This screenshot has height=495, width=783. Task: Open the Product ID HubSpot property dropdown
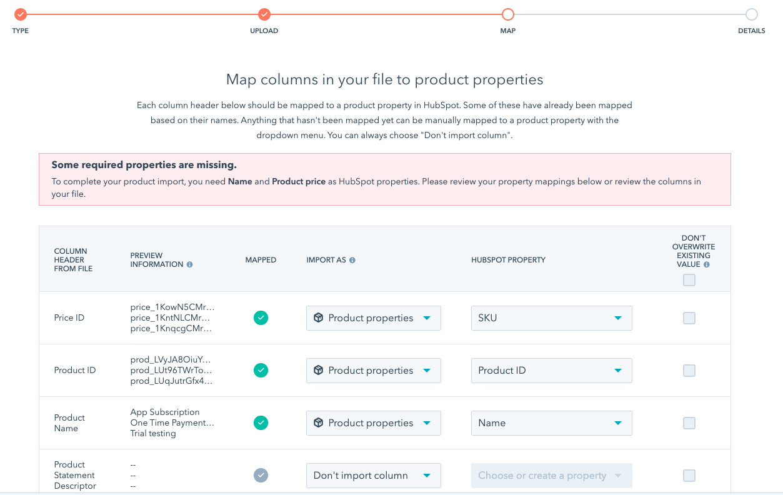(x=551, y=371)
